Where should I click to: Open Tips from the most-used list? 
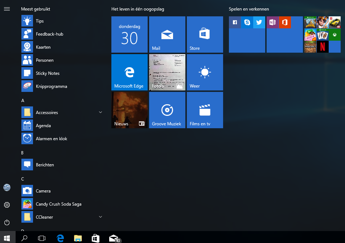click(40, 21)
